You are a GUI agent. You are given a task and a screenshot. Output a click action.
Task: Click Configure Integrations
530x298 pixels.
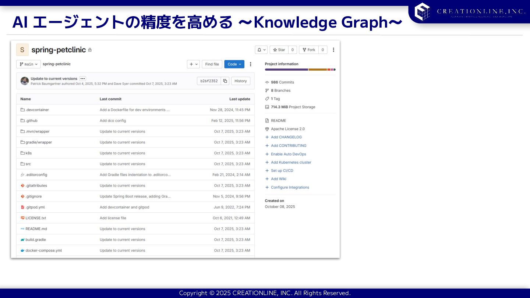pos(290,187)
